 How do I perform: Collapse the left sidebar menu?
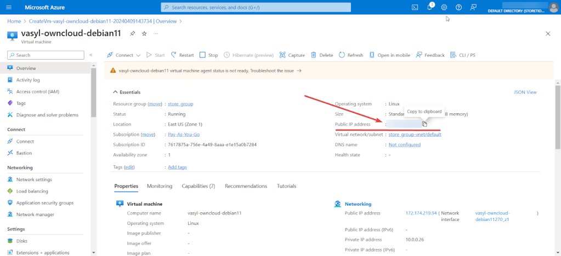pos(91,55)
